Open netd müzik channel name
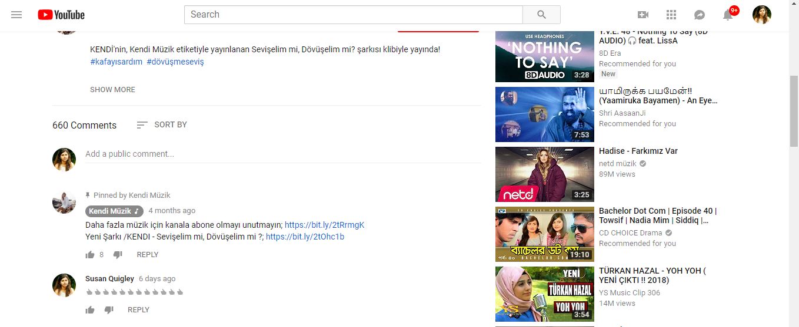 (618, 164)
